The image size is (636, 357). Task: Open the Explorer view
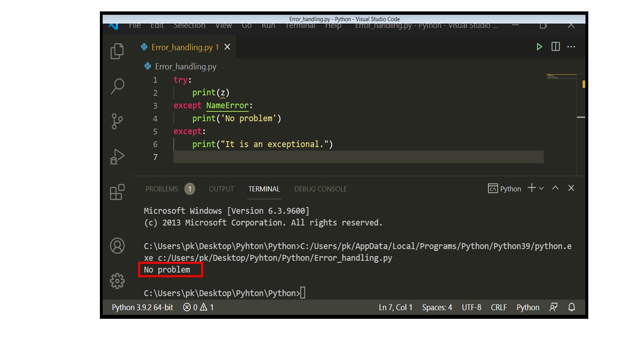pyautogui.click(x=117, y=51)
